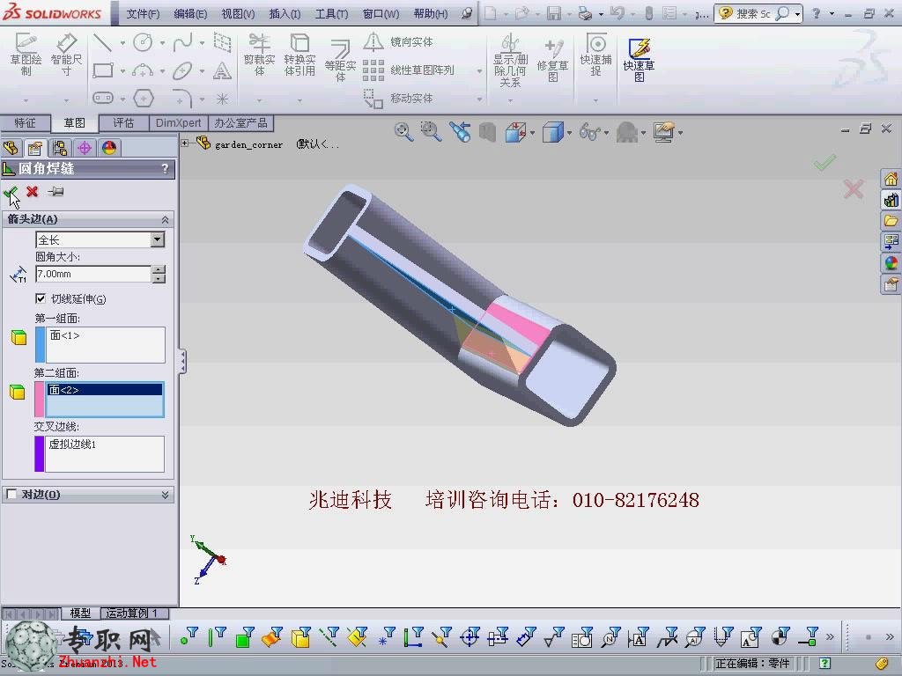Select the Spline sketch tool

click(182, 42)
